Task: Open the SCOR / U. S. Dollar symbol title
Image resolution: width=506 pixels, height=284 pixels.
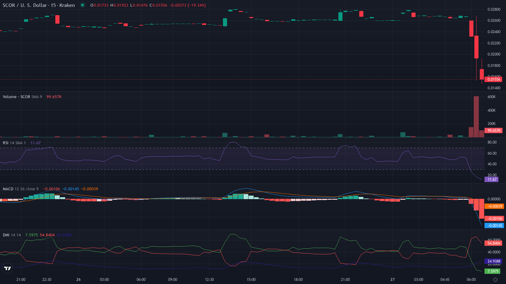Action: point(38,5)
